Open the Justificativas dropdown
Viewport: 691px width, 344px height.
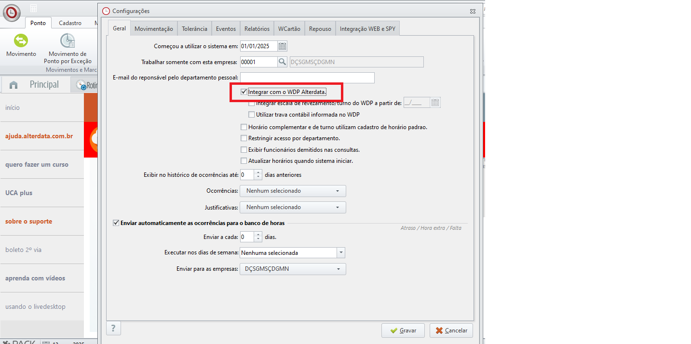point(293,207)
